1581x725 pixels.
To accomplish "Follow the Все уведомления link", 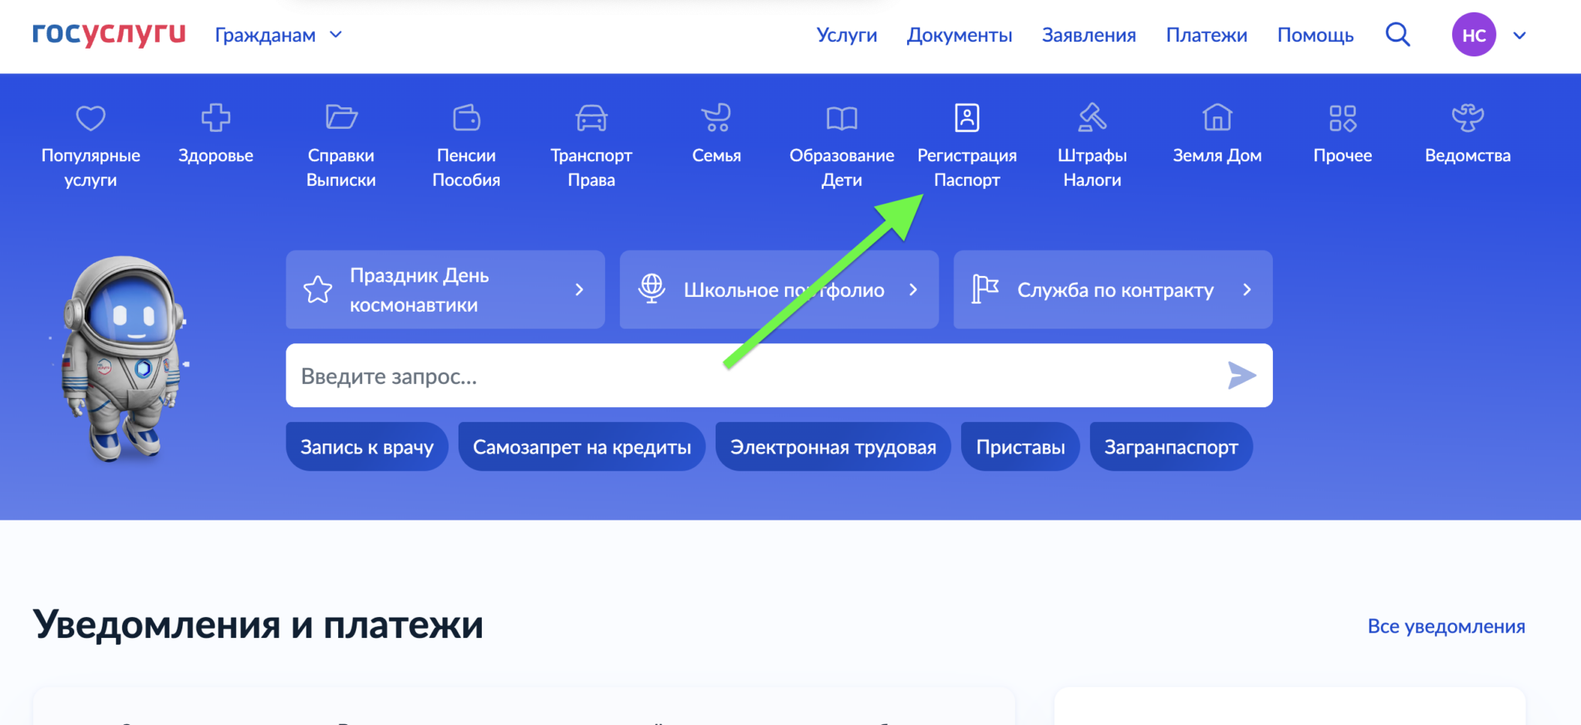I will 1446,626.
